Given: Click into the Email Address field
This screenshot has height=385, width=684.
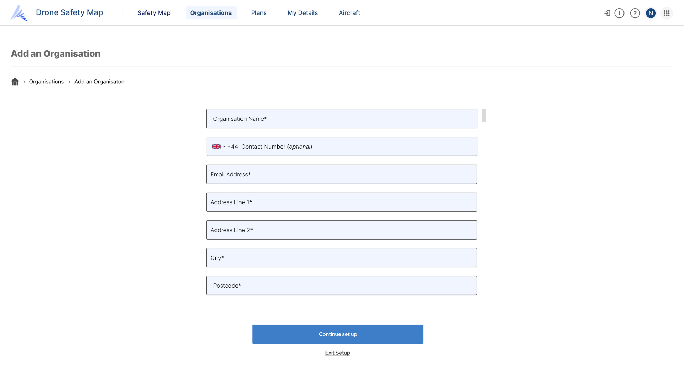Looking at the screenshot, I should 341,174.
